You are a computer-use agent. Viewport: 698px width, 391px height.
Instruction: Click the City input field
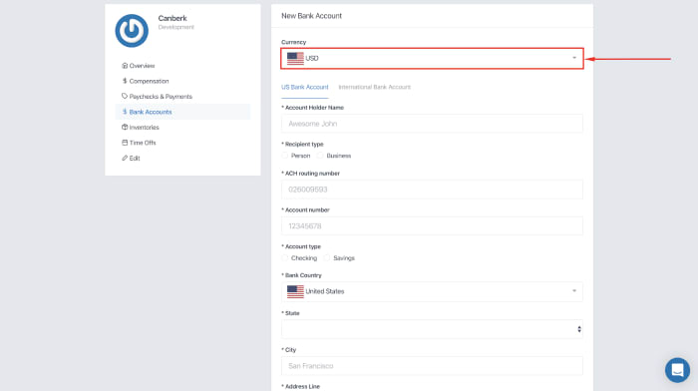click(x=432, y=366)
